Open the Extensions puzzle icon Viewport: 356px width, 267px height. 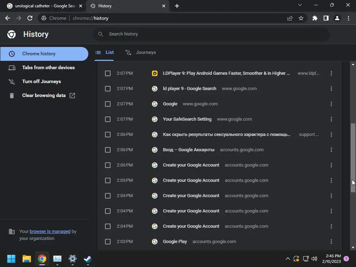click(x=315, y=18)
